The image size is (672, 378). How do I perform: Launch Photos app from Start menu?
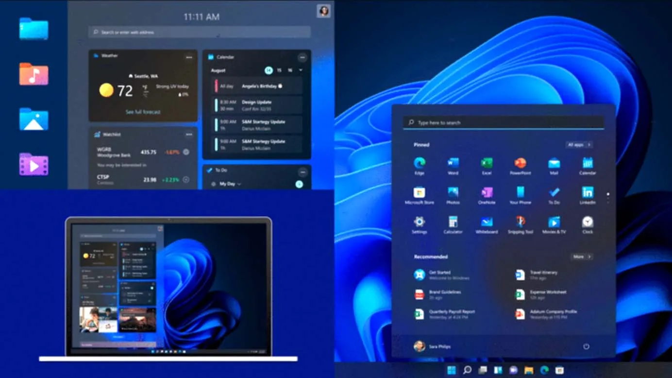click(x=453, y=195)
